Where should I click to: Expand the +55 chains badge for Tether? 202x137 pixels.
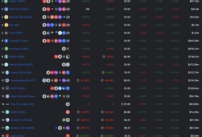[68, 2]
